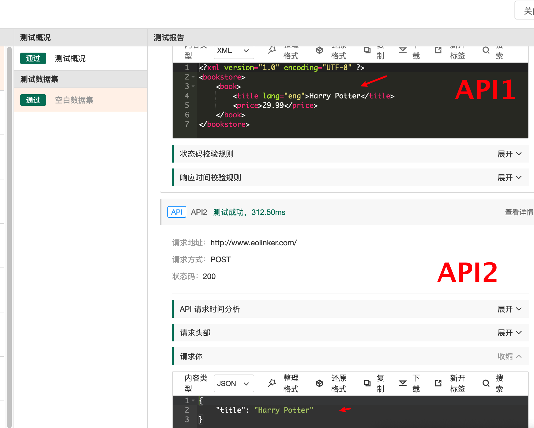Expand the 状态码校验规则 section

[x=509, y=154]
